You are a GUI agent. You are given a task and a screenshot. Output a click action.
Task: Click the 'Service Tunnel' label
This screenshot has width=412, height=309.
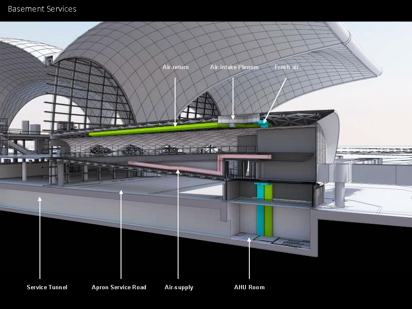tap(47, 287)
